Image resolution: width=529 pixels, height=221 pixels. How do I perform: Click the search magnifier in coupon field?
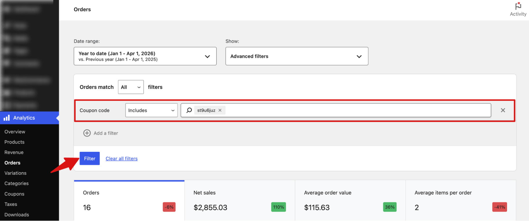pos(189,110)
